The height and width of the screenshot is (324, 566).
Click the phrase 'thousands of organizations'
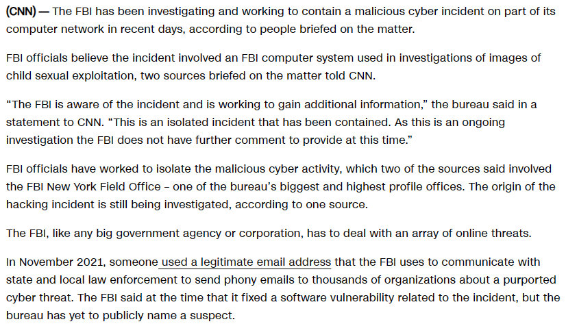tap(373, 280)
